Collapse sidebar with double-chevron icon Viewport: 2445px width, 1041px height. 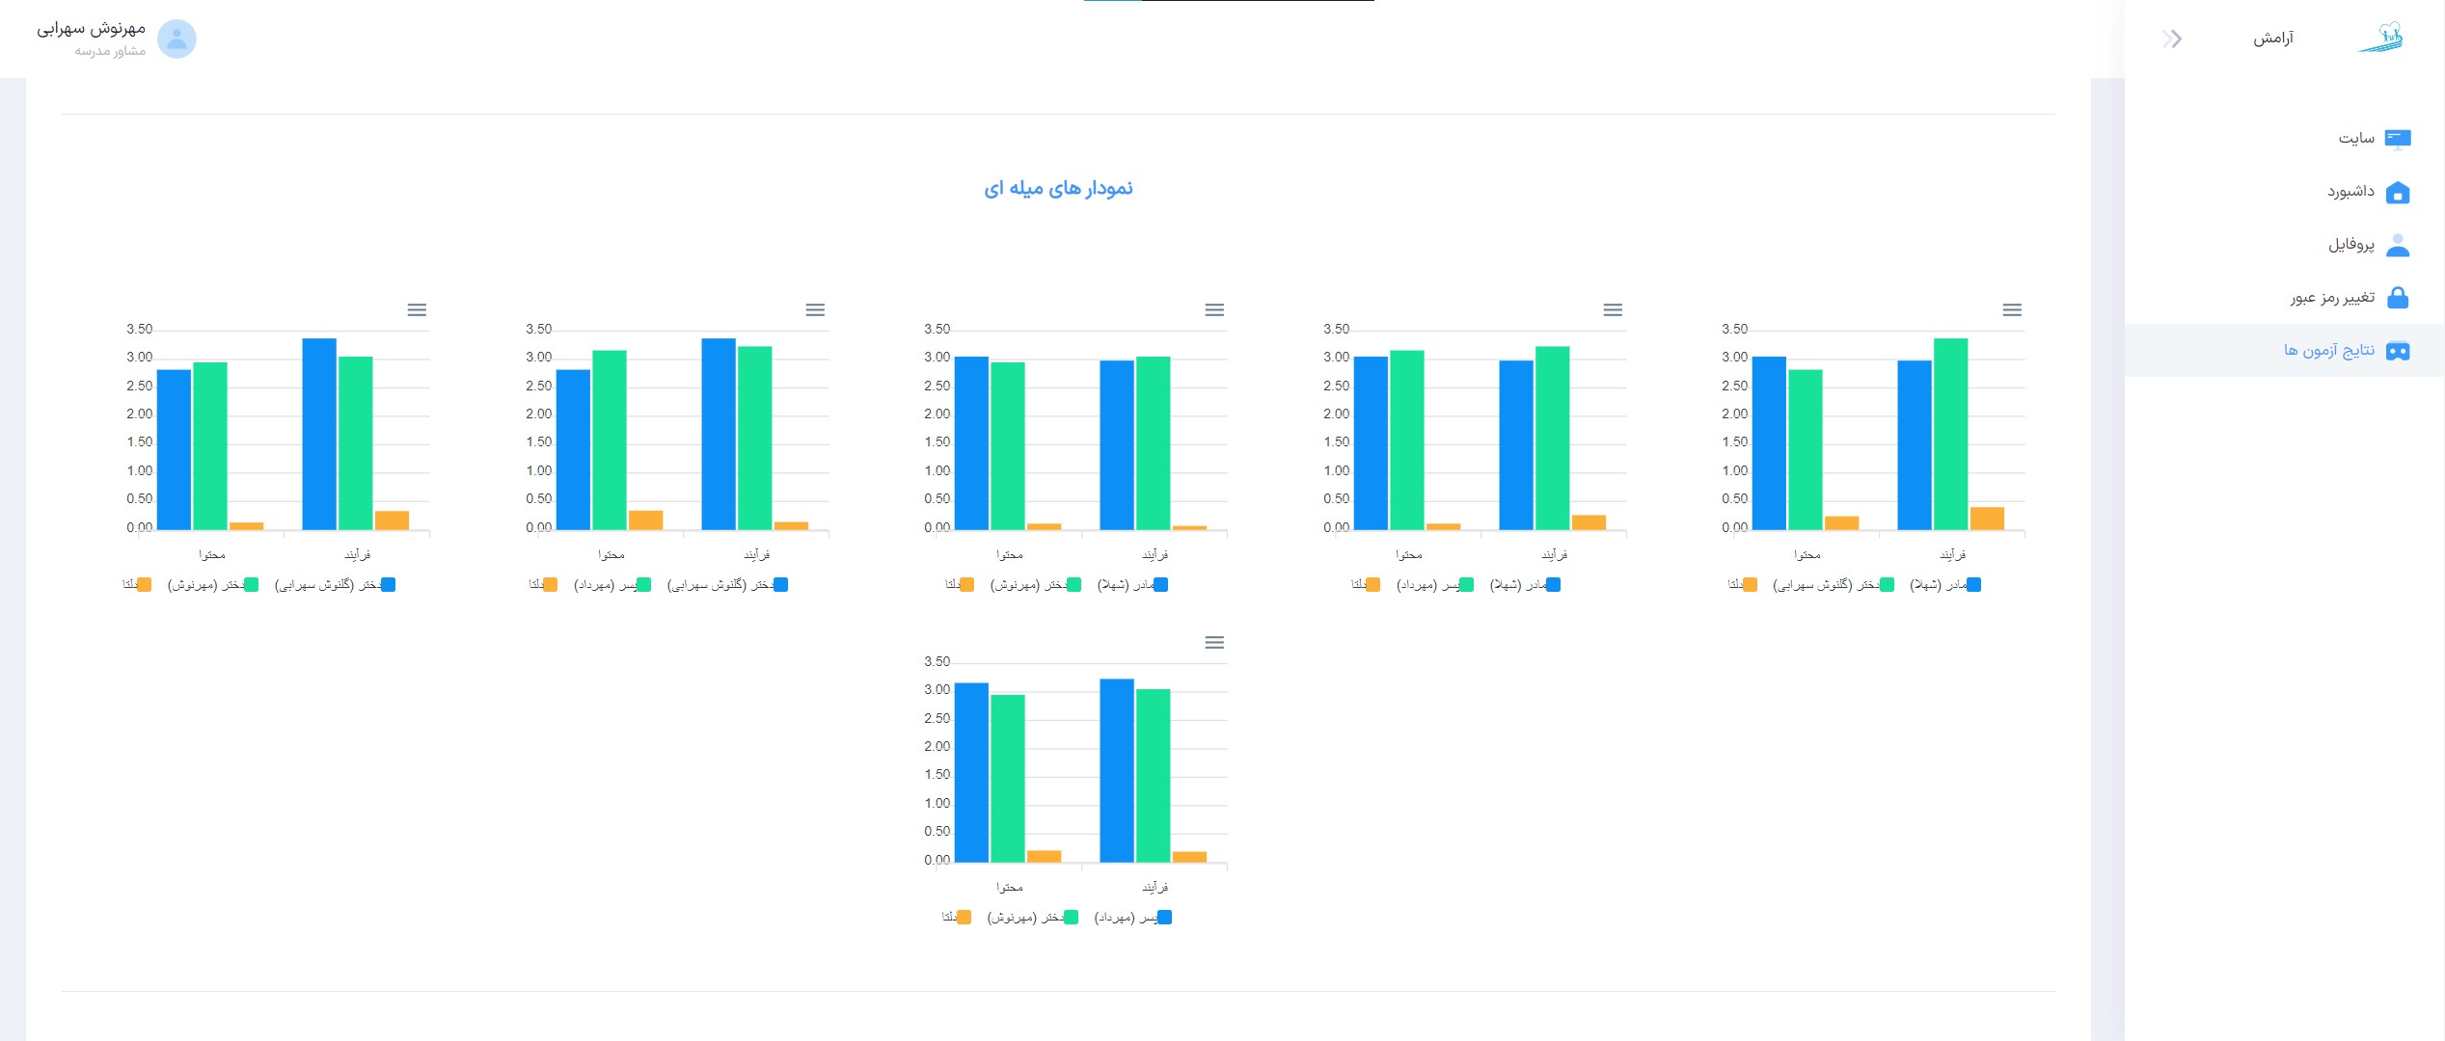coord(2172,39)
